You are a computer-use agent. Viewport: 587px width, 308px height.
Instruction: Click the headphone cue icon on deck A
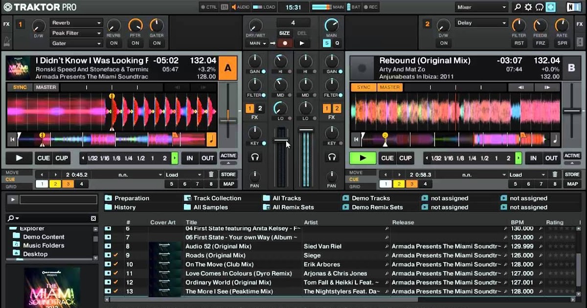(255, 157)
